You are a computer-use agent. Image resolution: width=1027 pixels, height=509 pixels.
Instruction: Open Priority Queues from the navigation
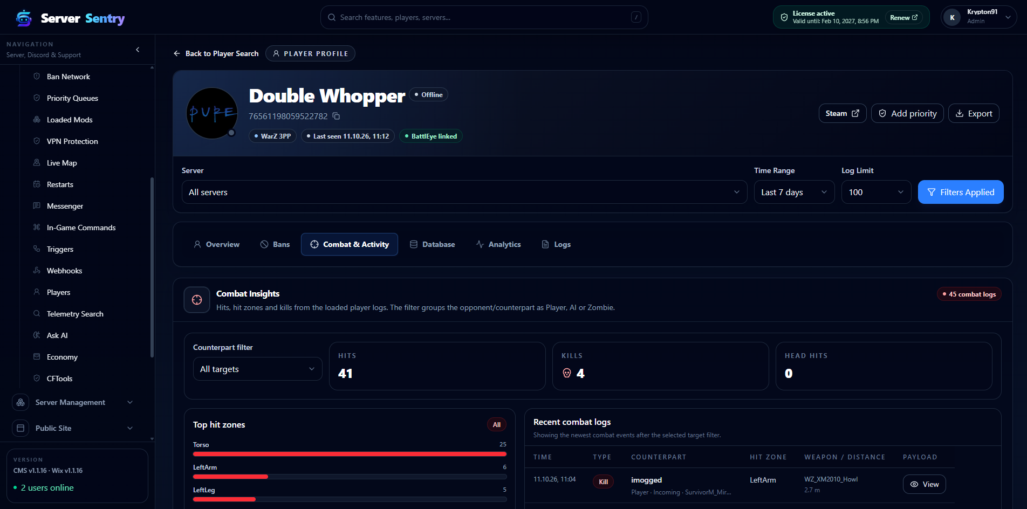pyautogui.click(x=72, y=98)
